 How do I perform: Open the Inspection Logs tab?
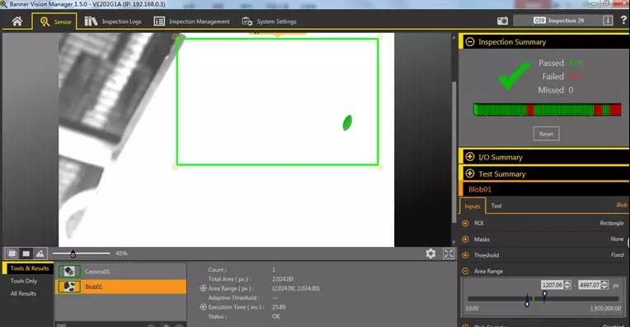point(113,21)
